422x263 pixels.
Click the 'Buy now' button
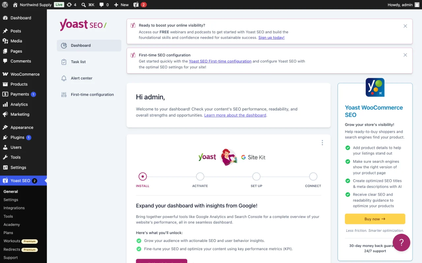coord(375,219)
